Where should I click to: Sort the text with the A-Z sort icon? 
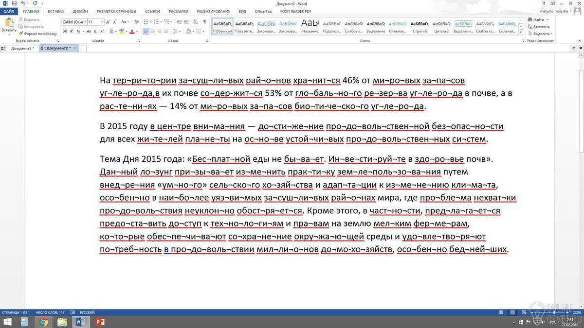point(196,22)
